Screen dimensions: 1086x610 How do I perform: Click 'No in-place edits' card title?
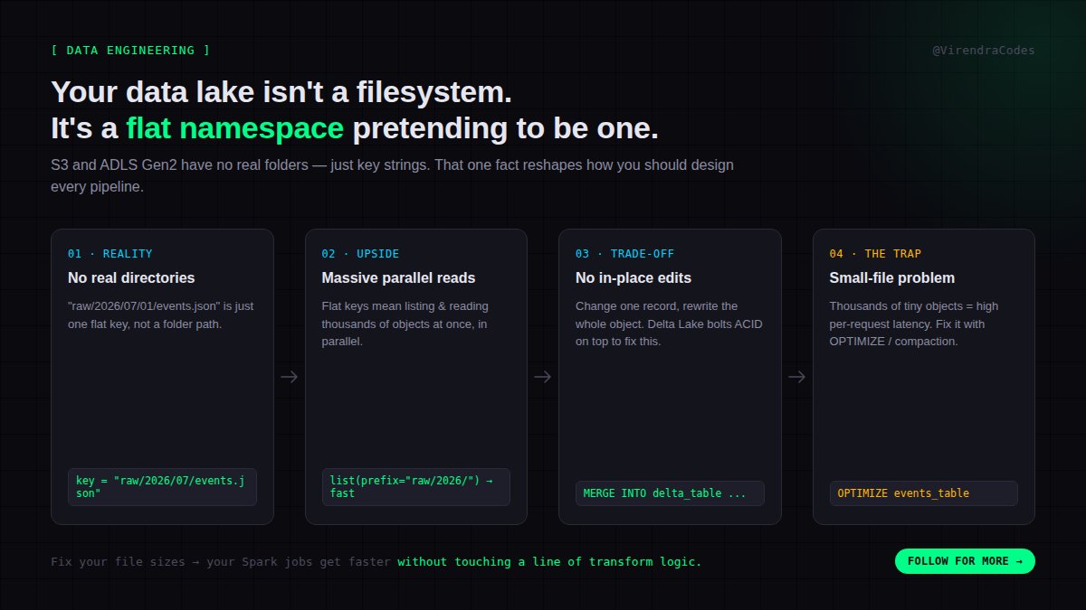click(633, 277)
